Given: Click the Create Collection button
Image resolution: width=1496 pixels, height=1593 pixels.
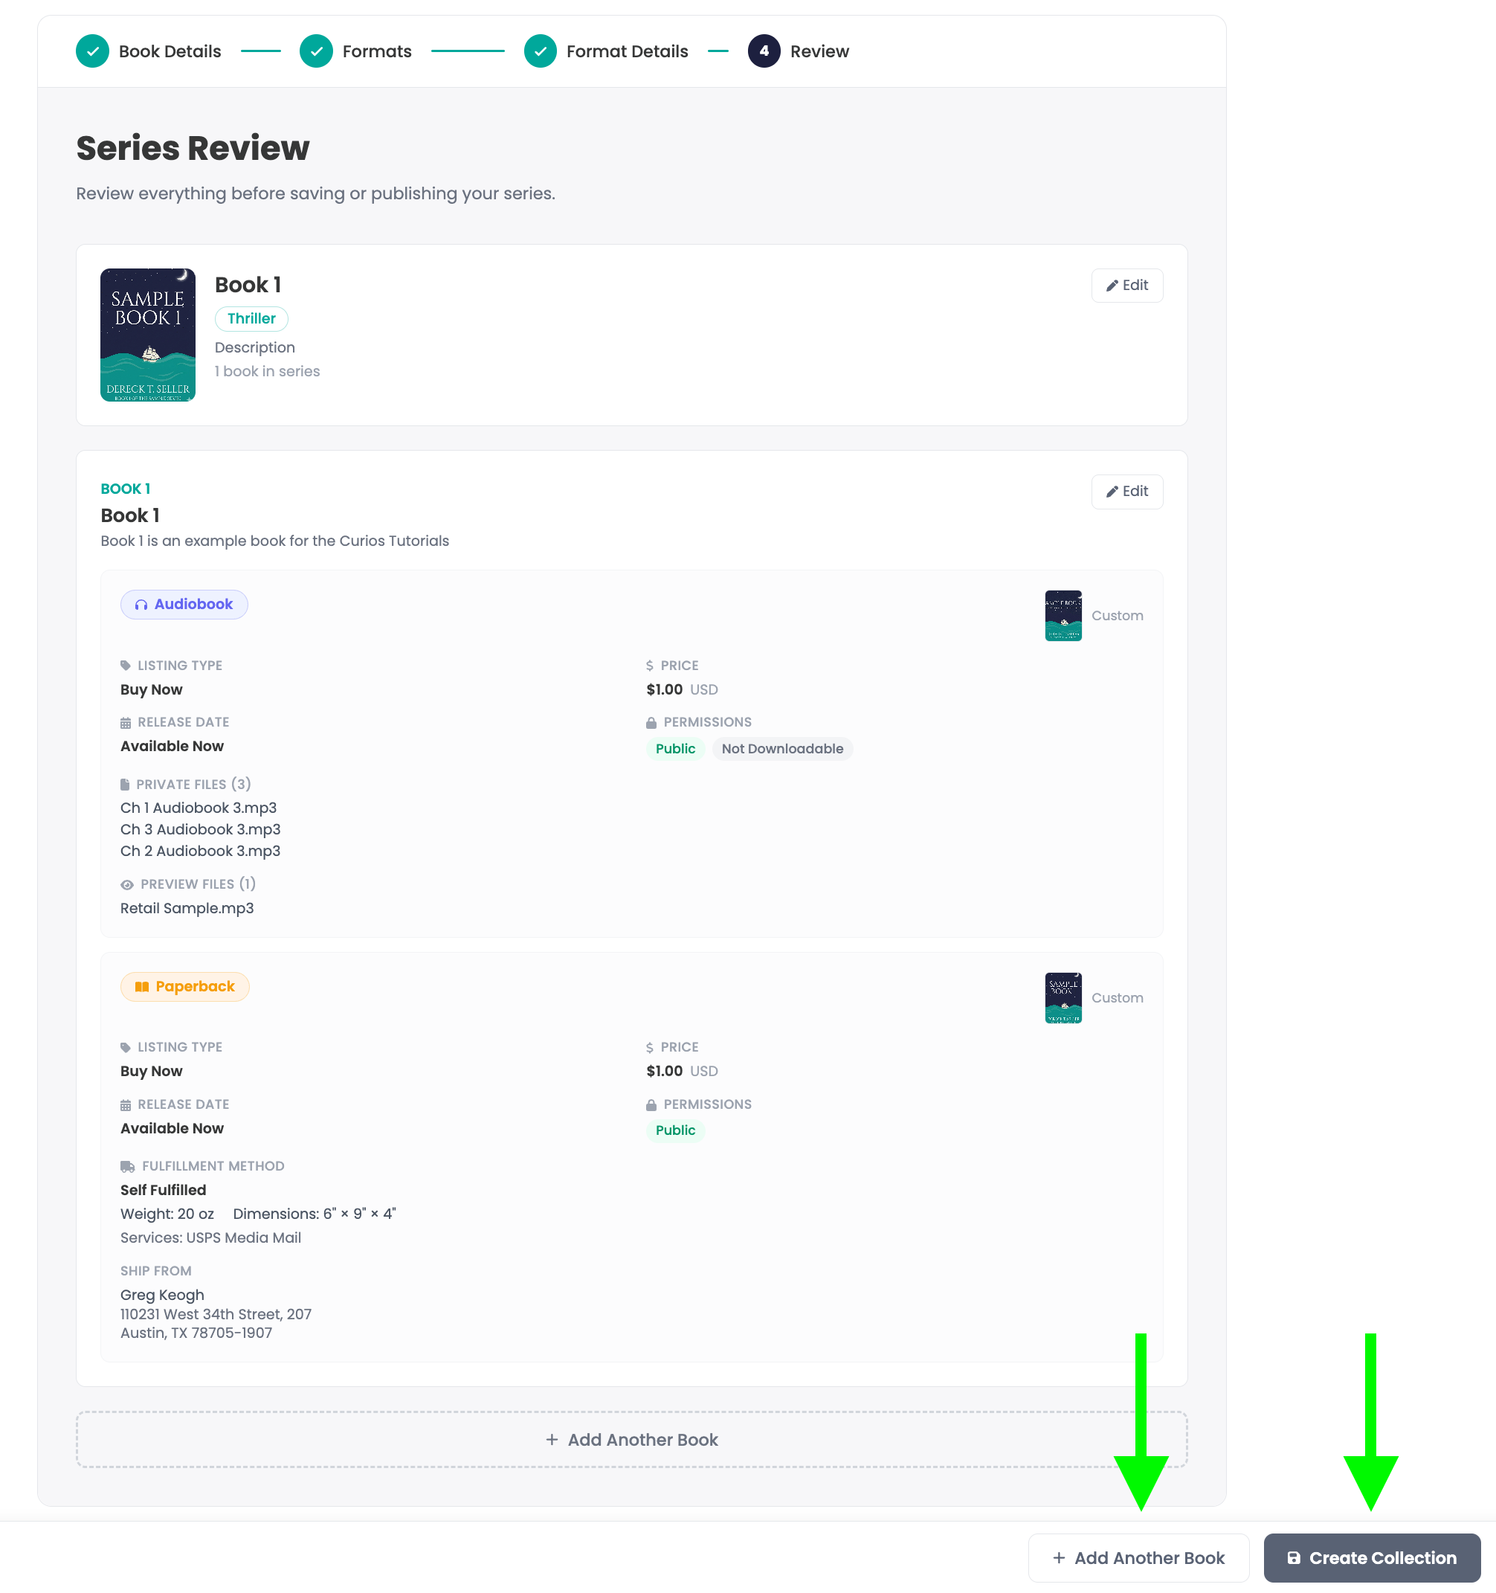Looking at the screenshot, I should pos(1372,1558).
